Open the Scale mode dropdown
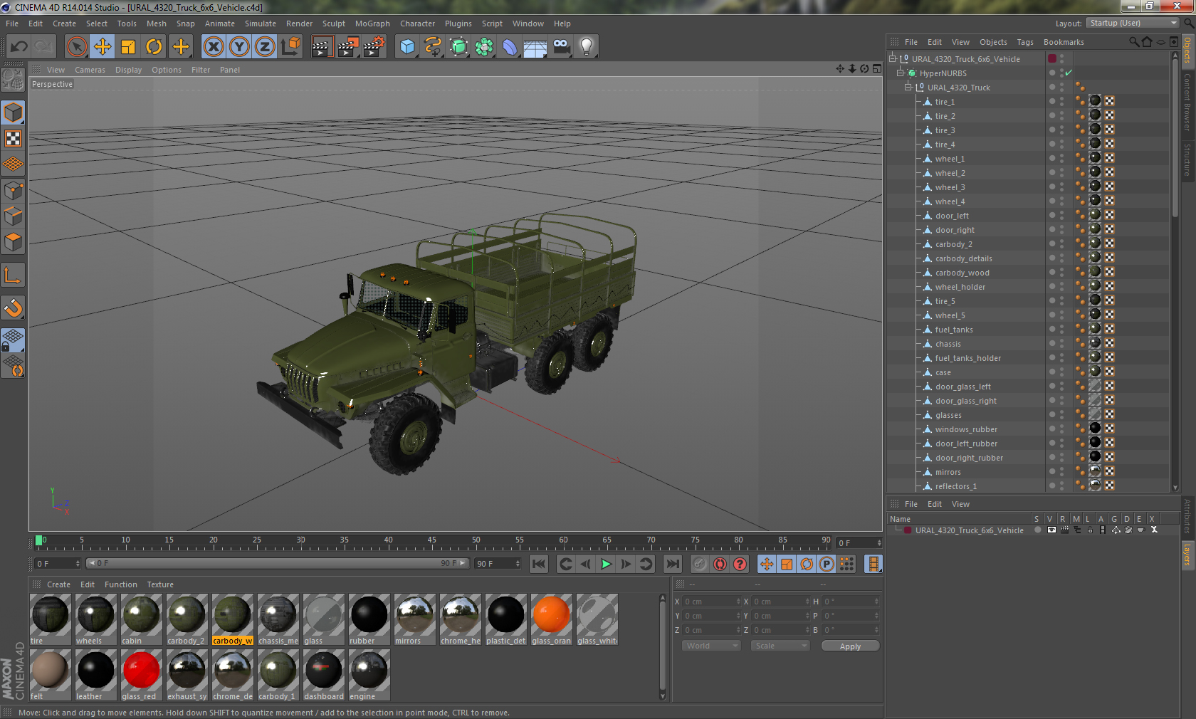1196x719 pixels. click(x=781, y=646)
